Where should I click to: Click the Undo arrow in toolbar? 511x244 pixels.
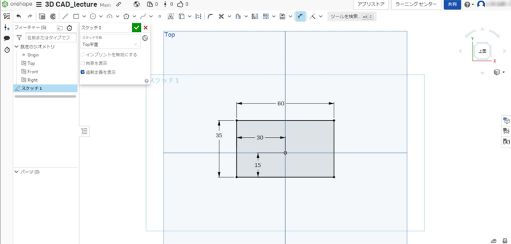[x=18, y=16]
